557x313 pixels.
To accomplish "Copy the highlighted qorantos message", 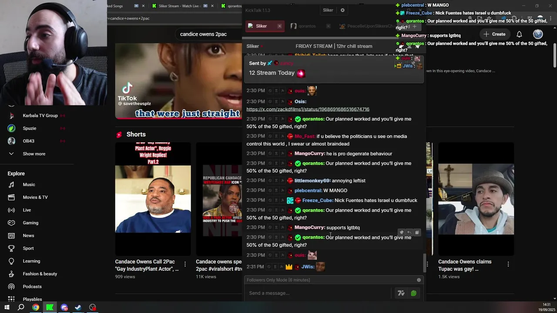I will click(417, 233).
